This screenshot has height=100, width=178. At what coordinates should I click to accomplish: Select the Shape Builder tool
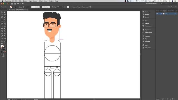click(2, 31)
